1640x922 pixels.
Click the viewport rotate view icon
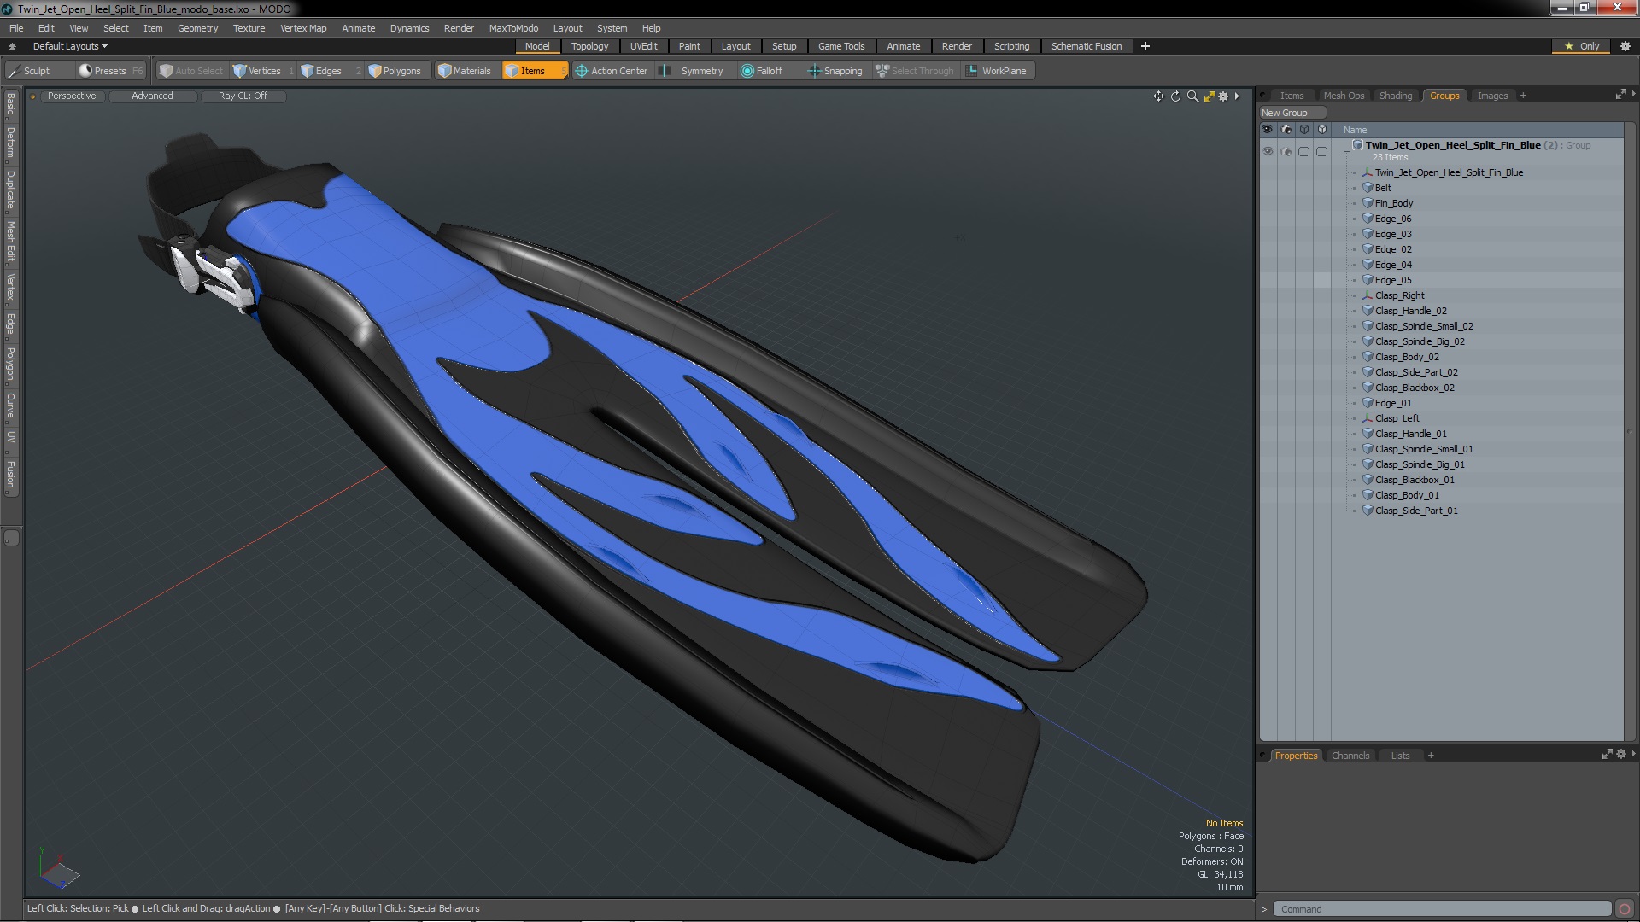(x=1175, y=96)
